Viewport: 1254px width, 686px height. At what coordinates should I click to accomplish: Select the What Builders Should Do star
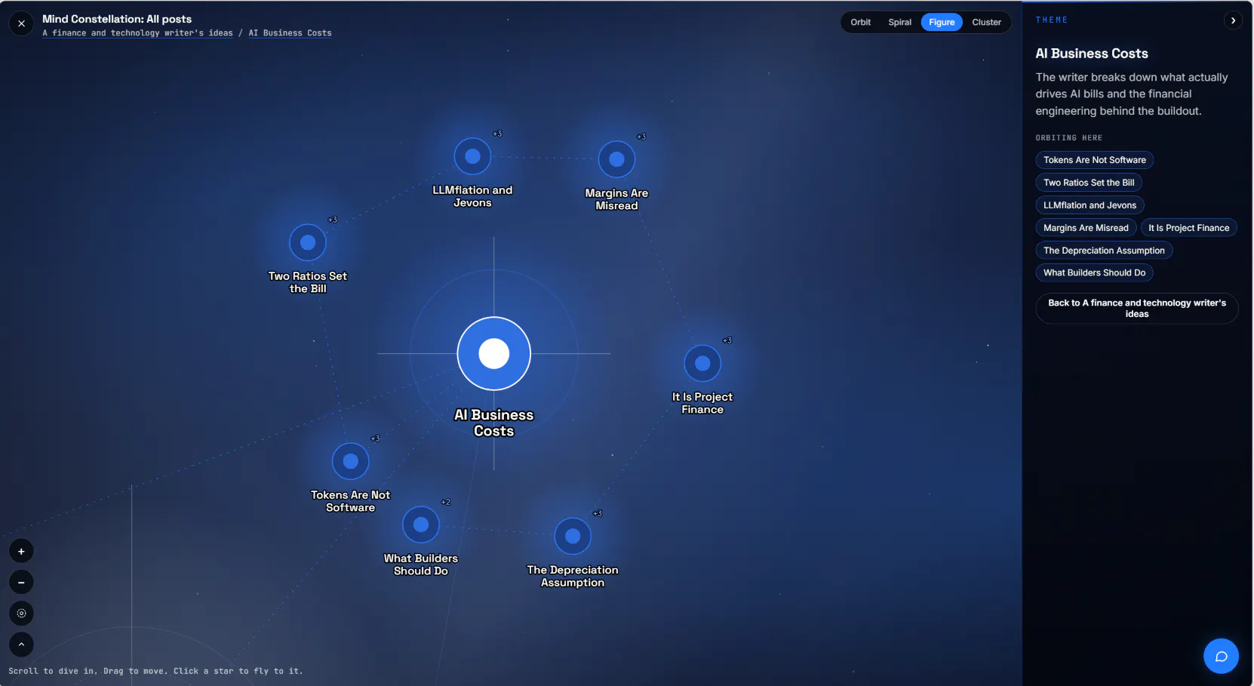(x=421, y=524)
